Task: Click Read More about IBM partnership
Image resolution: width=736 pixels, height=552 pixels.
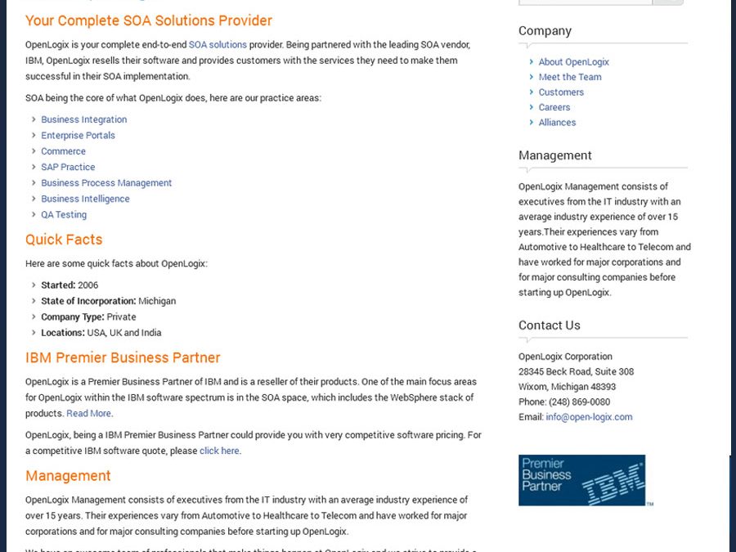Action: click(88, 413)
